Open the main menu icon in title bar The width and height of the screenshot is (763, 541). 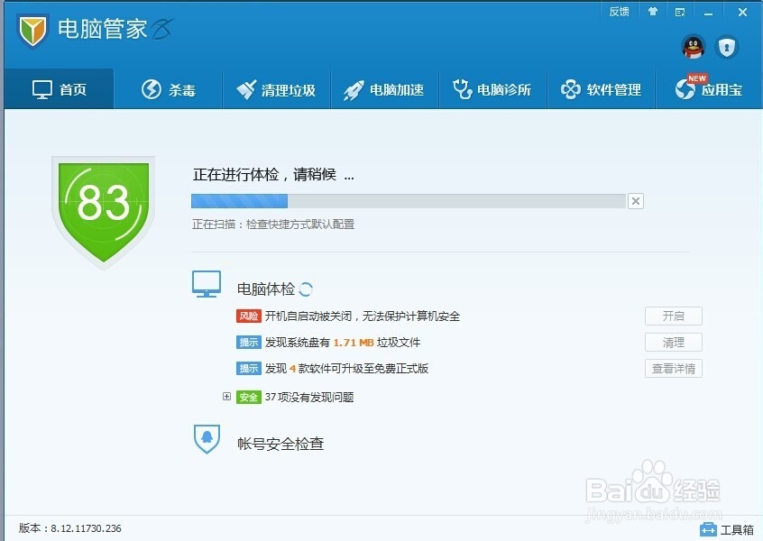click(680, 12)
